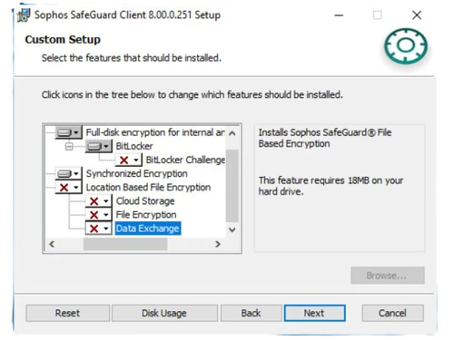Viewport: 454px width, 340px height.
Task: Select the BitLocker tree item label
Action: point(134,146)
